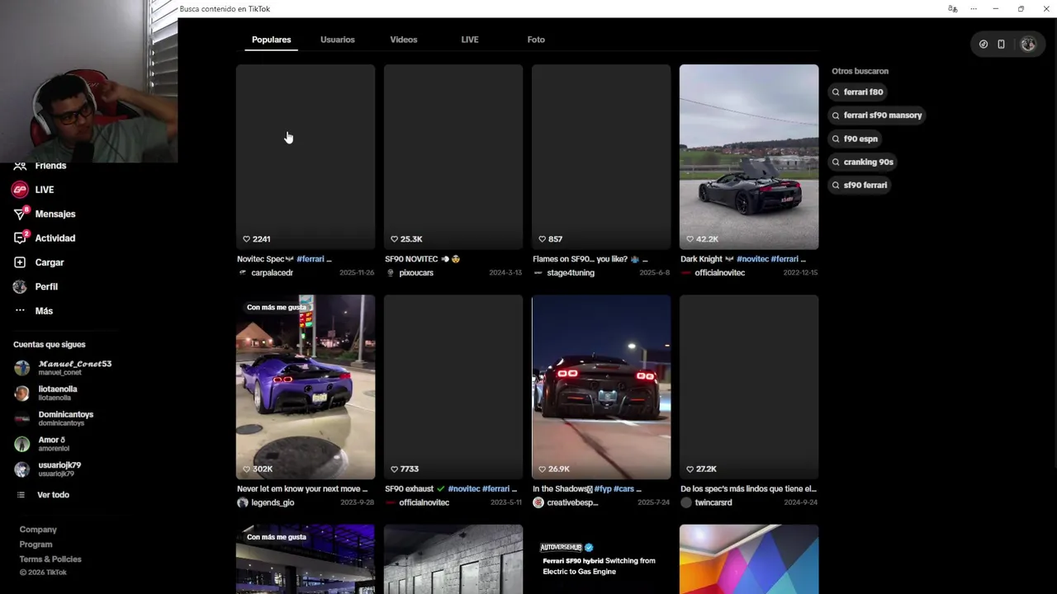Switch to the Videos tab

(x=404, y=40)
